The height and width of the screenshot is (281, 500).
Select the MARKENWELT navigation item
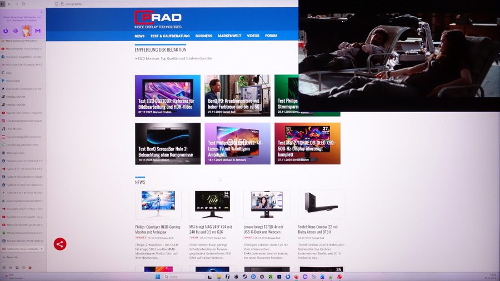[x=229, y=36]
